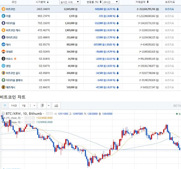Open the 실시간 시세 dropdown
The image size is (181, 169).
(70, 2)
